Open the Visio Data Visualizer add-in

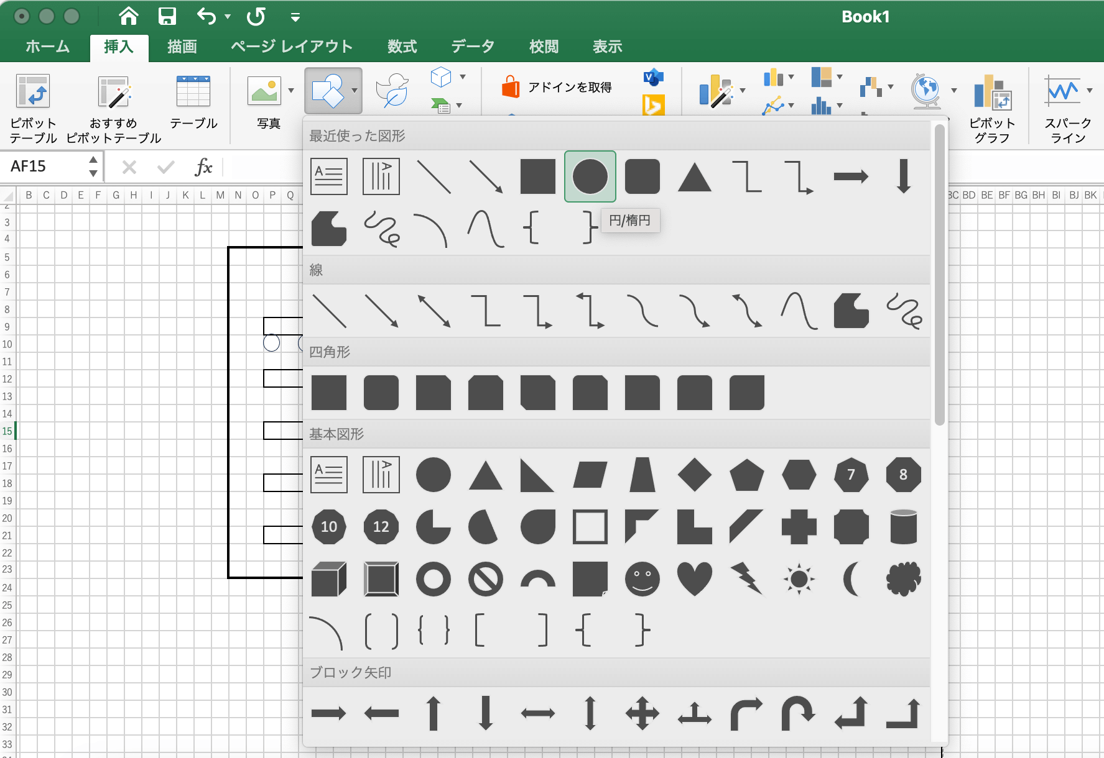653,78
